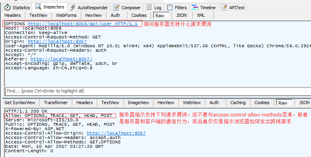Screen dimensions: 311x157
Task: Select the response Raw tab
Action: click(x=284, y=103)
